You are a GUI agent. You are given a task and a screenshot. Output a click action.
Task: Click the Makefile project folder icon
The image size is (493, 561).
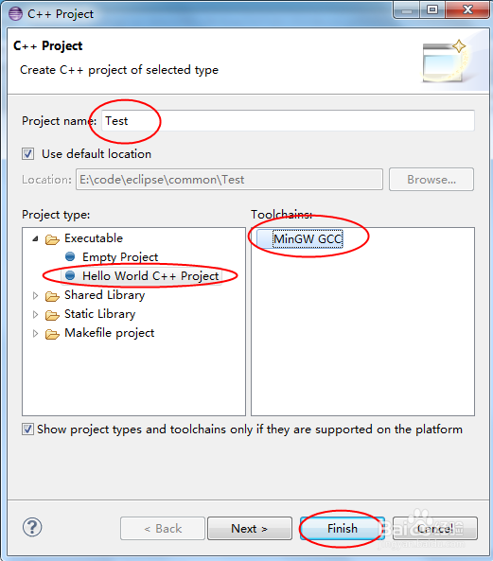52,334
